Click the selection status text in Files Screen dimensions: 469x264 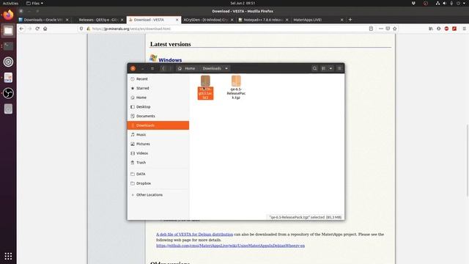point(305,217)
